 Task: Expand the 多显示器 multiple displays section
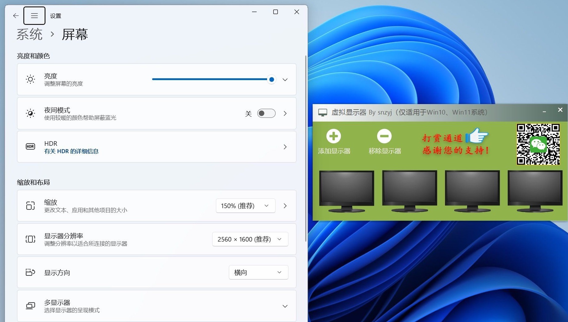pos(285,306)
